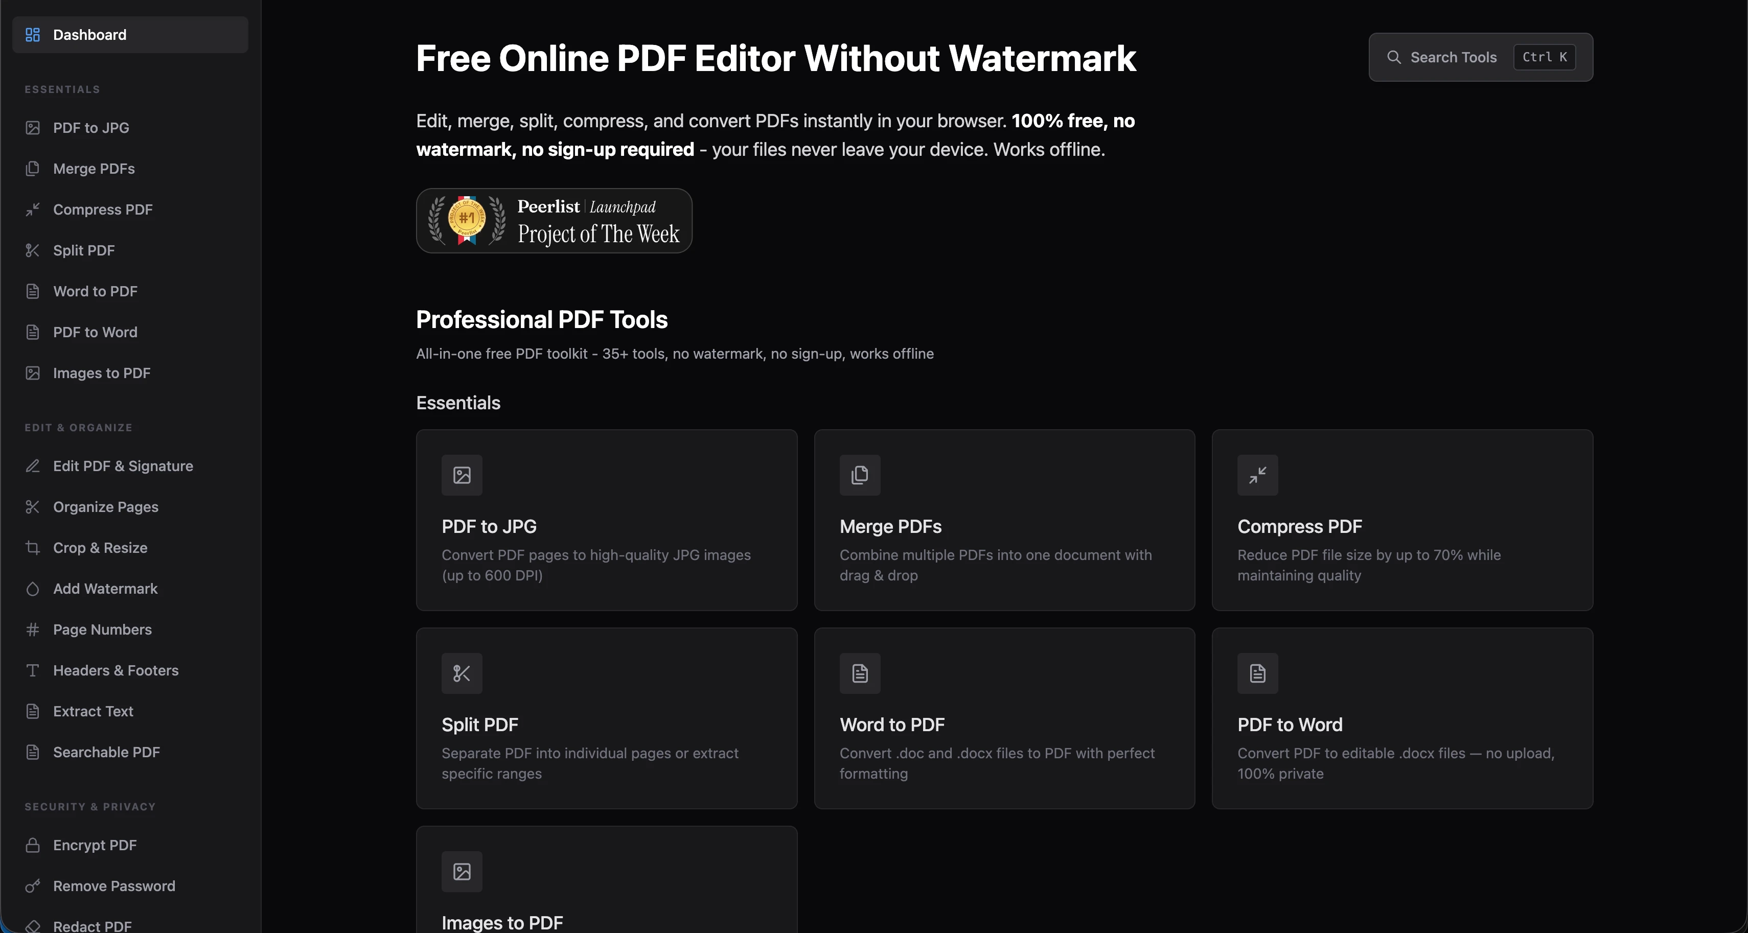Screen dimensions: 1748x933
Task: Click the Search Tools field
Action: pos(1452,57)
